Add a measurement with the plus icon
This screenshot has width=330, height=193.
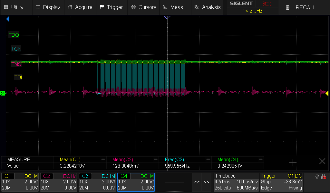pyautogui.click(x=293, y=162)
